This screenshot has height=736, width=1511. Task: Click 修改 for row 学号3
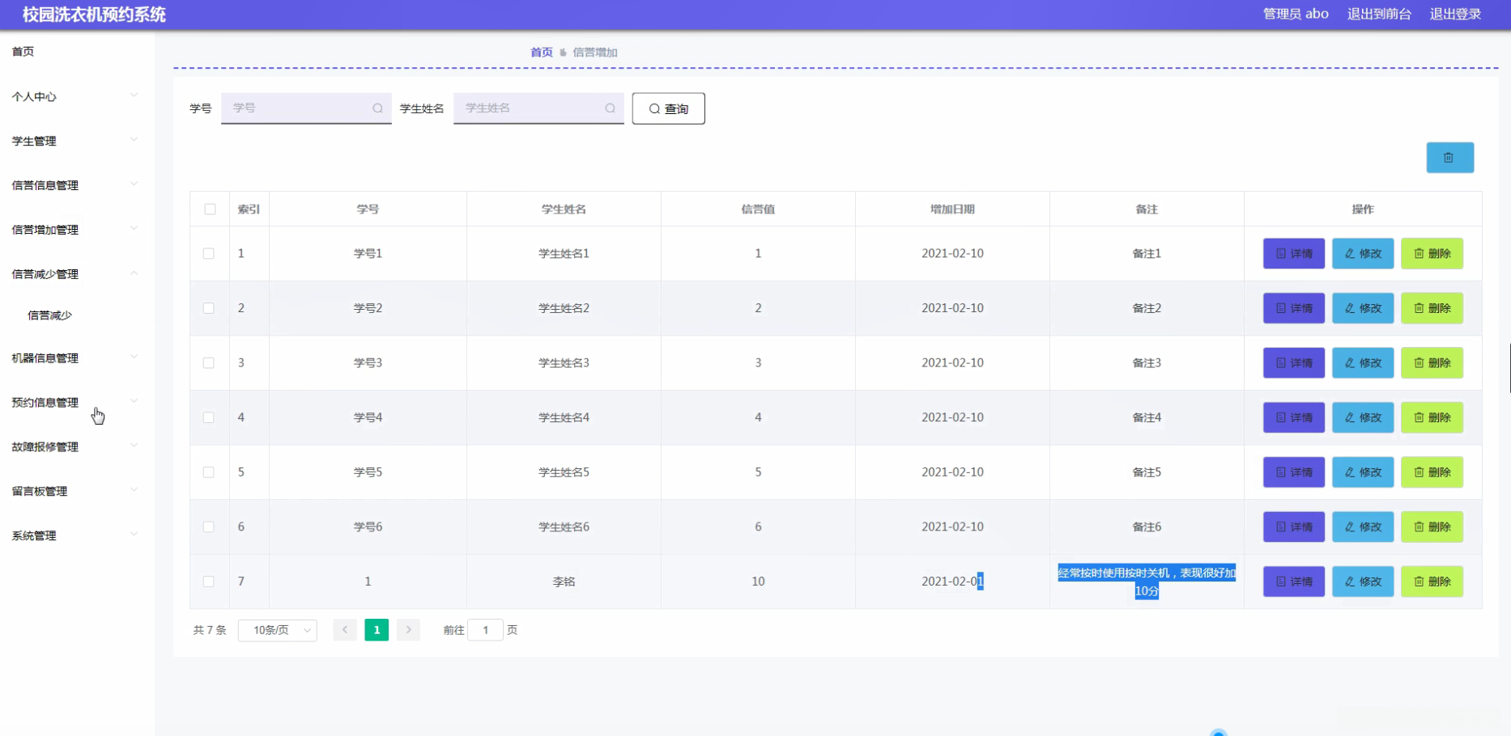[x=1363, y=363]
